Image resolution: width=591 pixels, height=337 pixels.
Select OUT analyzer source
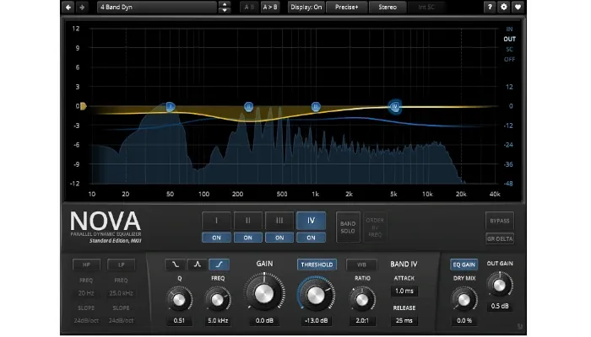[x=509, y=39]
